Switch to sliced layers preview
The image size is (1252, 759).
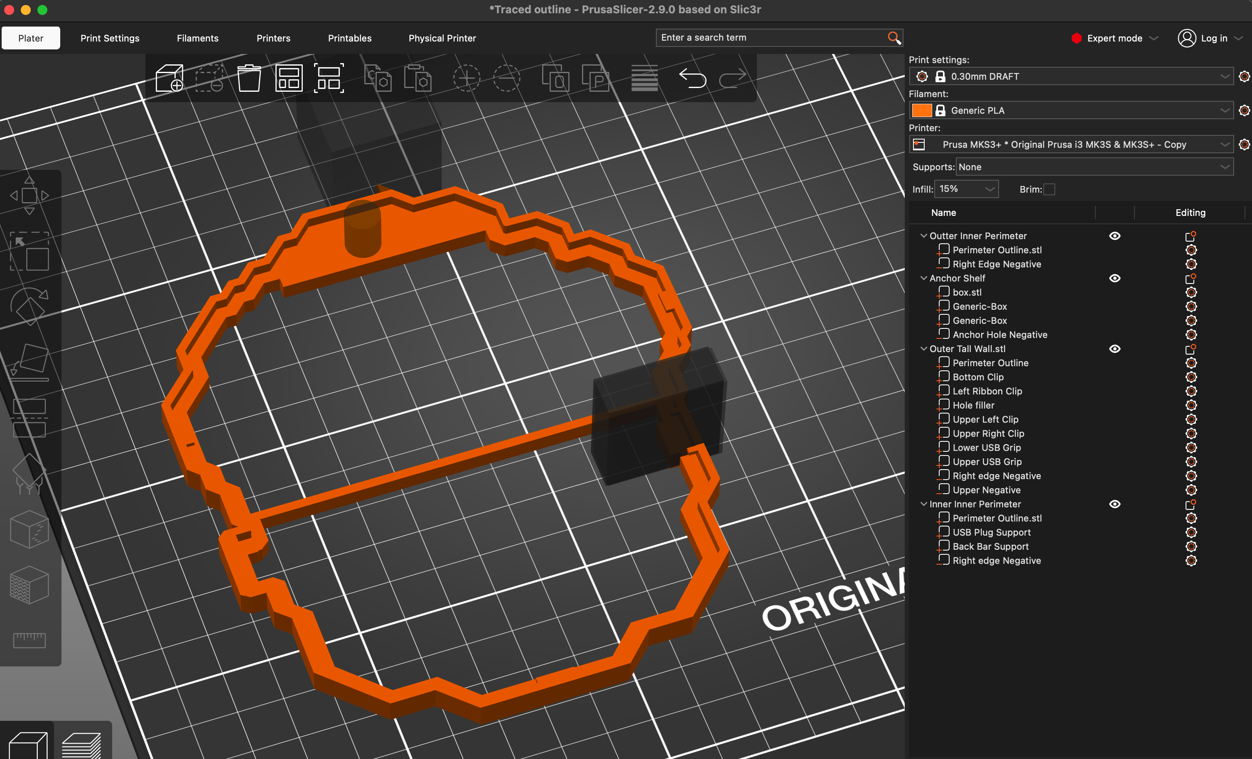81,746
